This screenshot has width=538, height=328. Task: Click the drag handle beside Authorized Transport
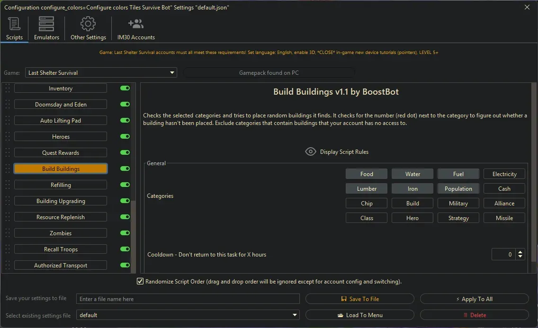click(8, 266)
